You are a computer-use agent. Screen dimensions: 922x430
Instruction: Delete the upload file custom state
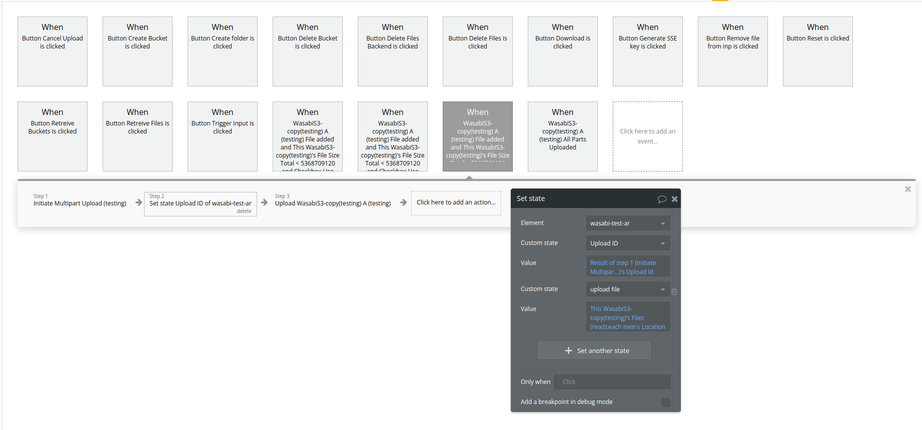coord(674,291)
